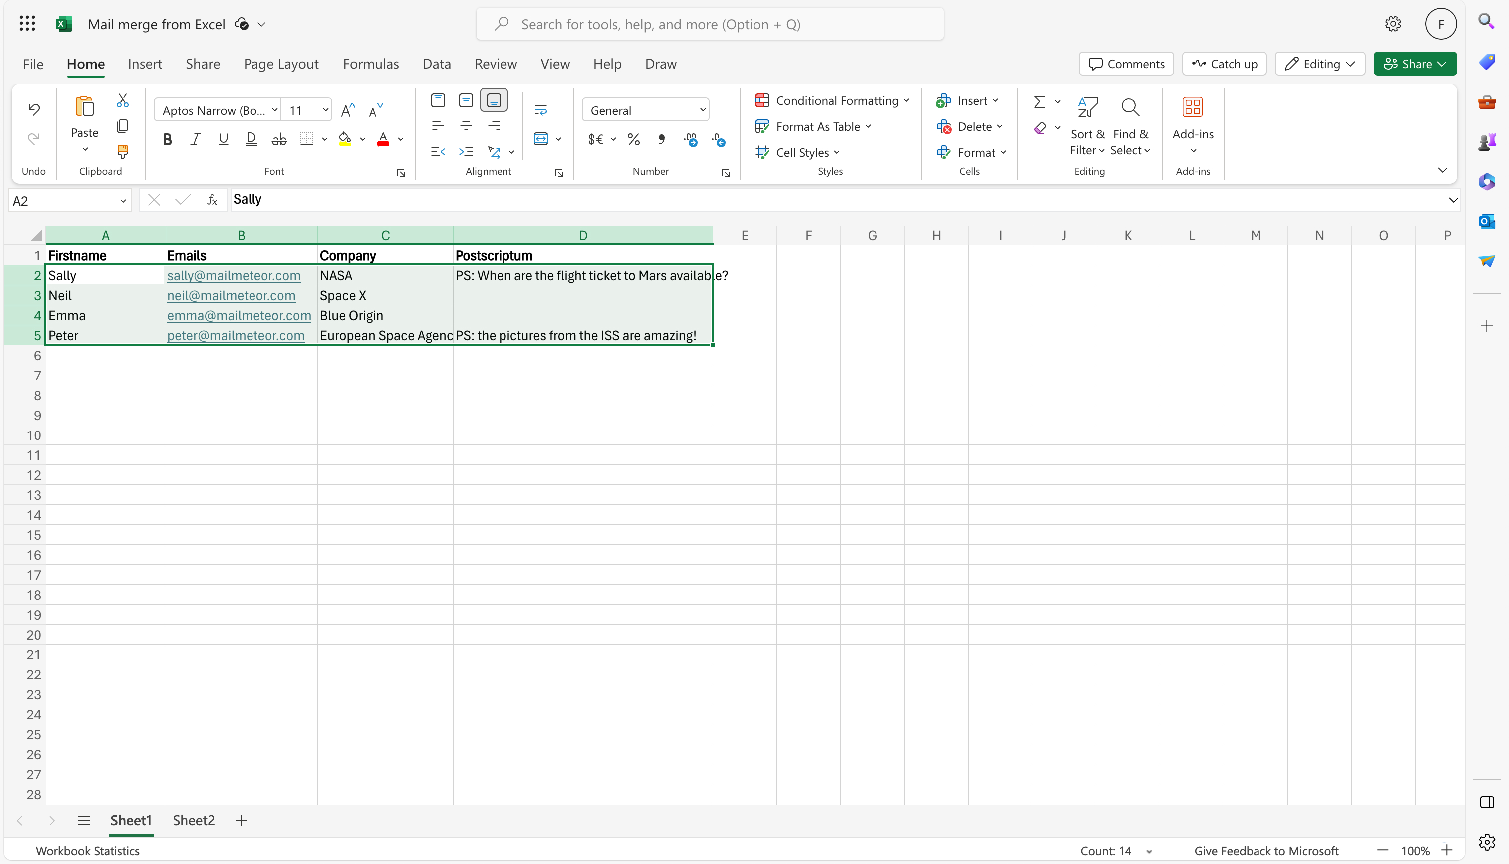The width and height of the screenshot is (1509, 864).
Task: Click the Catch up button
Action: (1224, 64)
